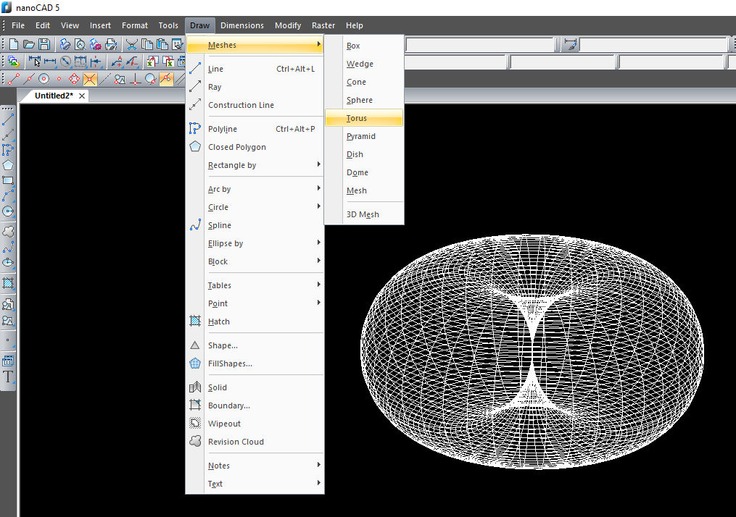Select the Text tool in left toolbar
This screenshot has height=517, width=736.
point(9,377)
